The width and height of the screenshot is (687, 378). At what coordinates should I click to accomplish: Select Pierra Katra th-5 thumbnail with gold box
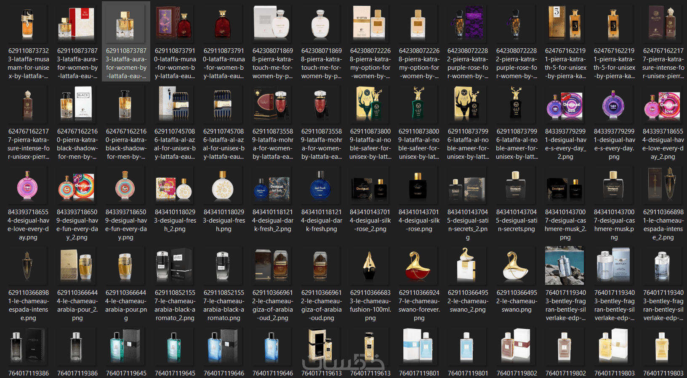pos(565,24)
